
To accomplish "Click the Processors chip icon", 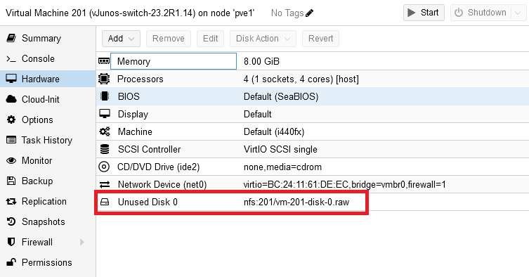I will click(104, 79).
